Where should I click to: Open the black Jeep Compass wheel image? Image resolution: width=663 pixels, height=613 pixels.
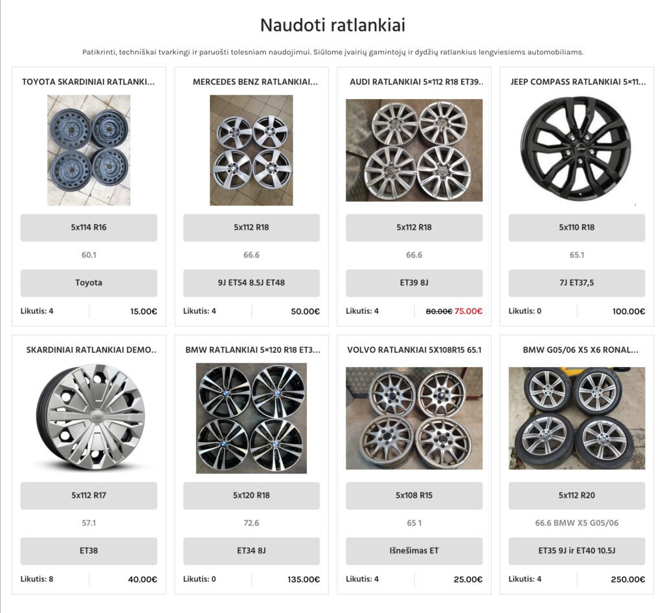click(x=576, y=150)
